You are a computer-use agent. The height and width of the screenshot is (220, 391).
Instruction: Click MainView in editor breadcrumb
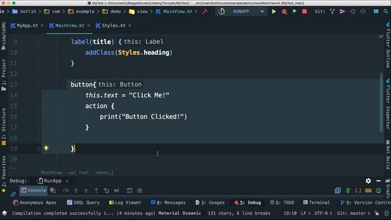[51, 172]
